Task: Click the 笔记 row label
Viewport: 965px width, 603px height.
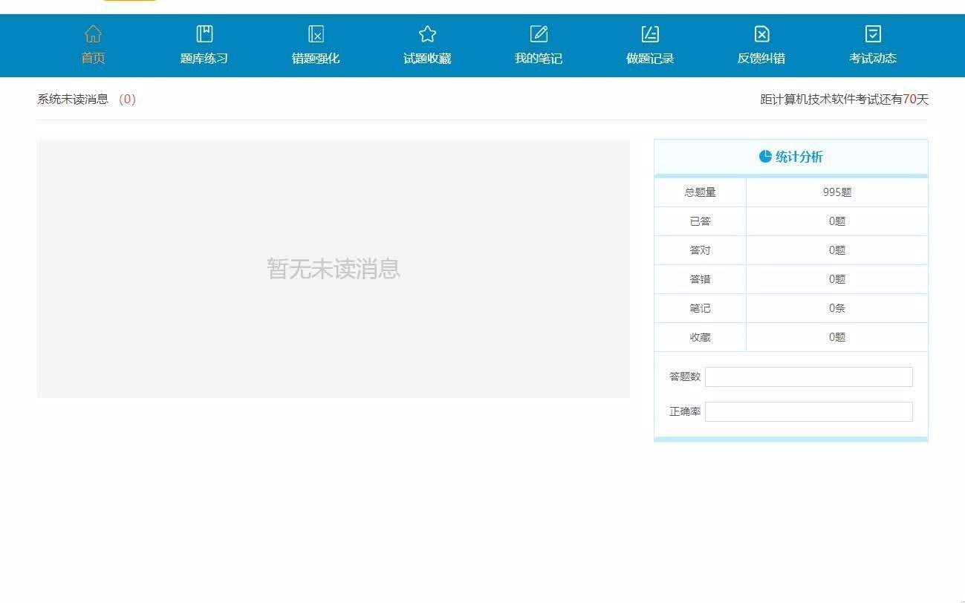Action: (x=700, y=308)
